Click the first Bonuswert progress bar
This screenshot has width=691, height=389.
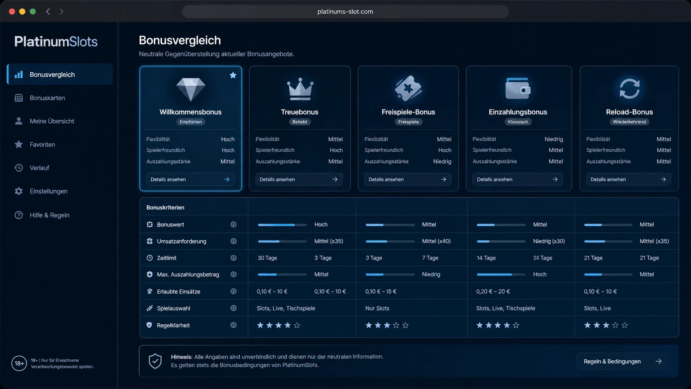click(x=282, y=225)
